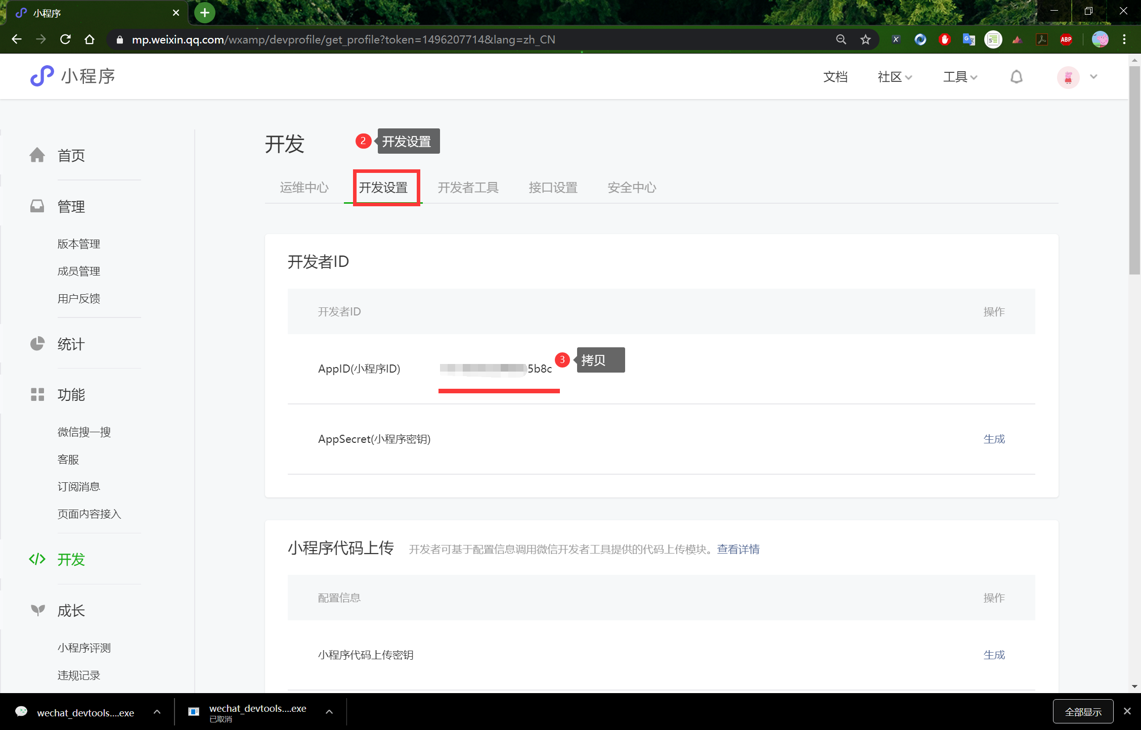Select the 开发 sidebar section

coord(71,560)
